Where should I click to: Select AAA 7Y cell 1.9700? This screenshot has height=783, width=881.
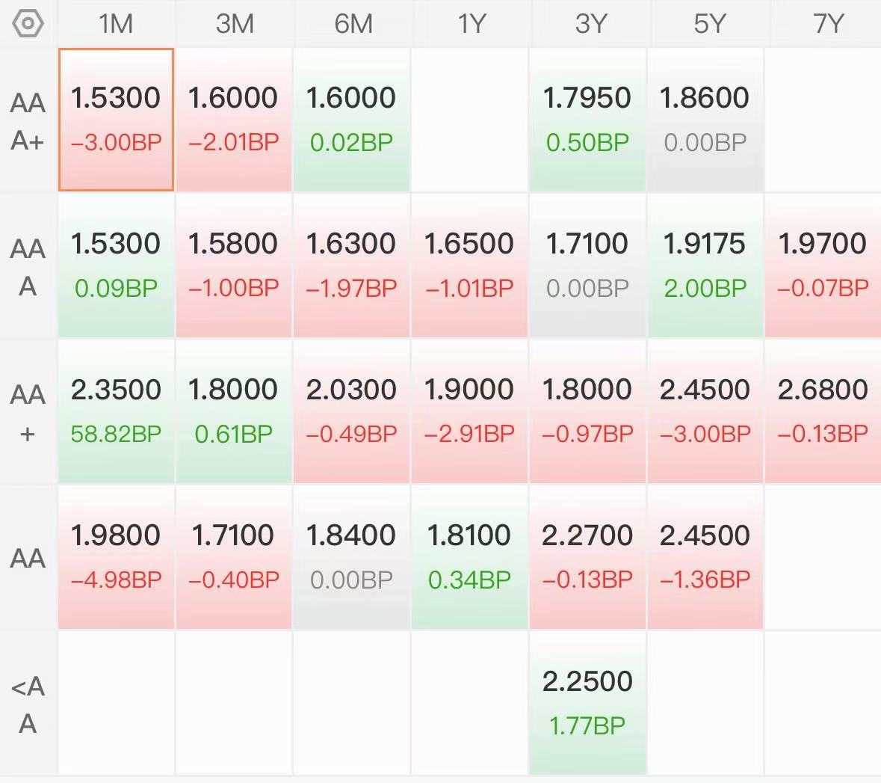(823, 265)
